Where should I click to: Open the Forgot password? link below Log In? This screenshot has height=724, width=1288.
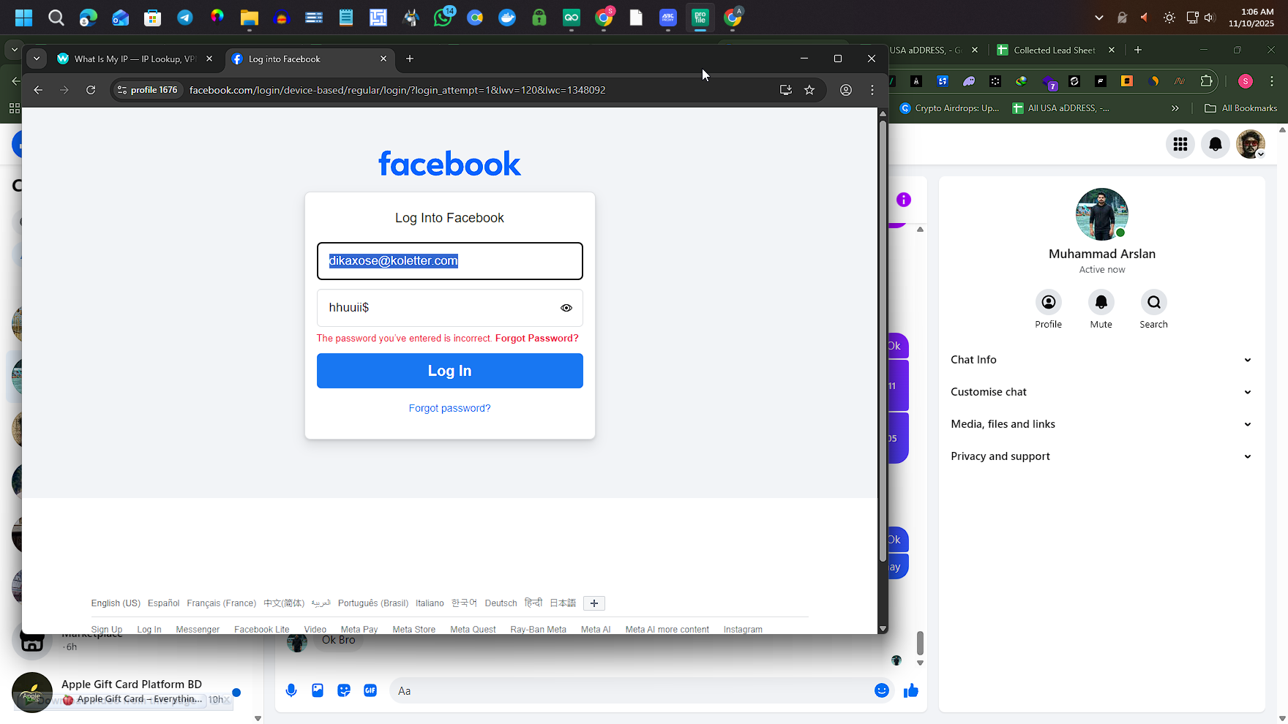[x=450, y=408]
